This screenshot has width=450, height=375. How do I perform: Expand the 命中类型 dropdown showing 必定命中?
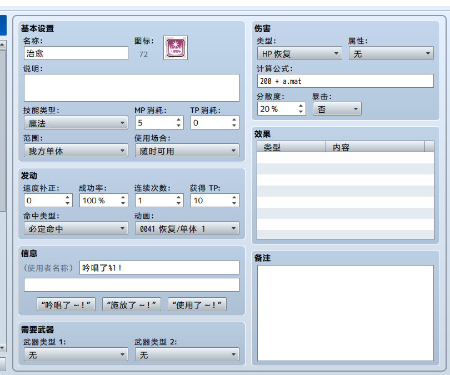pyautogui.click(x=76, y=228)
